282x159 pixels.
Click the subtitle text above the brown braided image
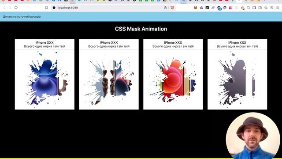click(109, 46)
